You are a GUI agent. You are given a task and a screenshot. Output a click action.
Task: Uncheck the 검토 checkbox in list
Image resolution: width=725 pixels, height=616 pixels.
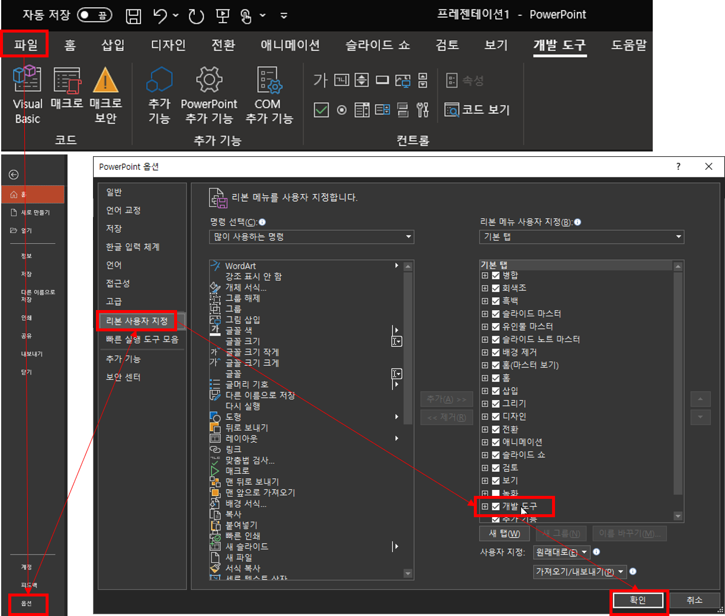tap(496, 467)
